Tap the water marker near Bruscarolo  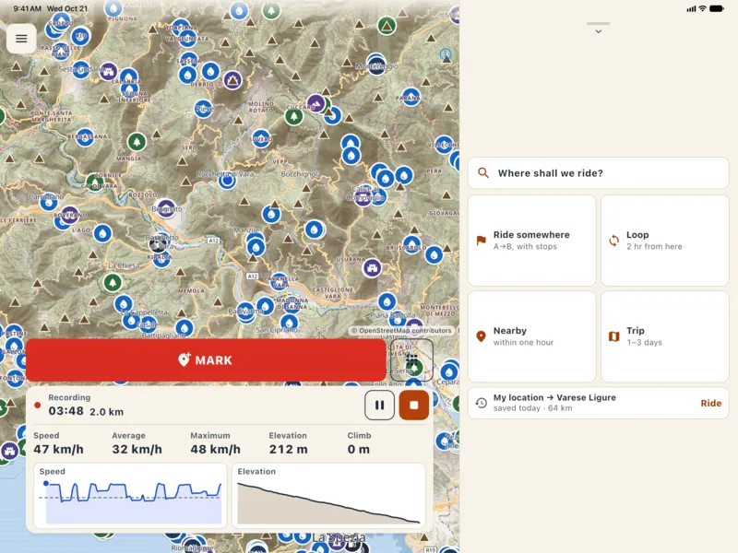(x=412, y=244)
